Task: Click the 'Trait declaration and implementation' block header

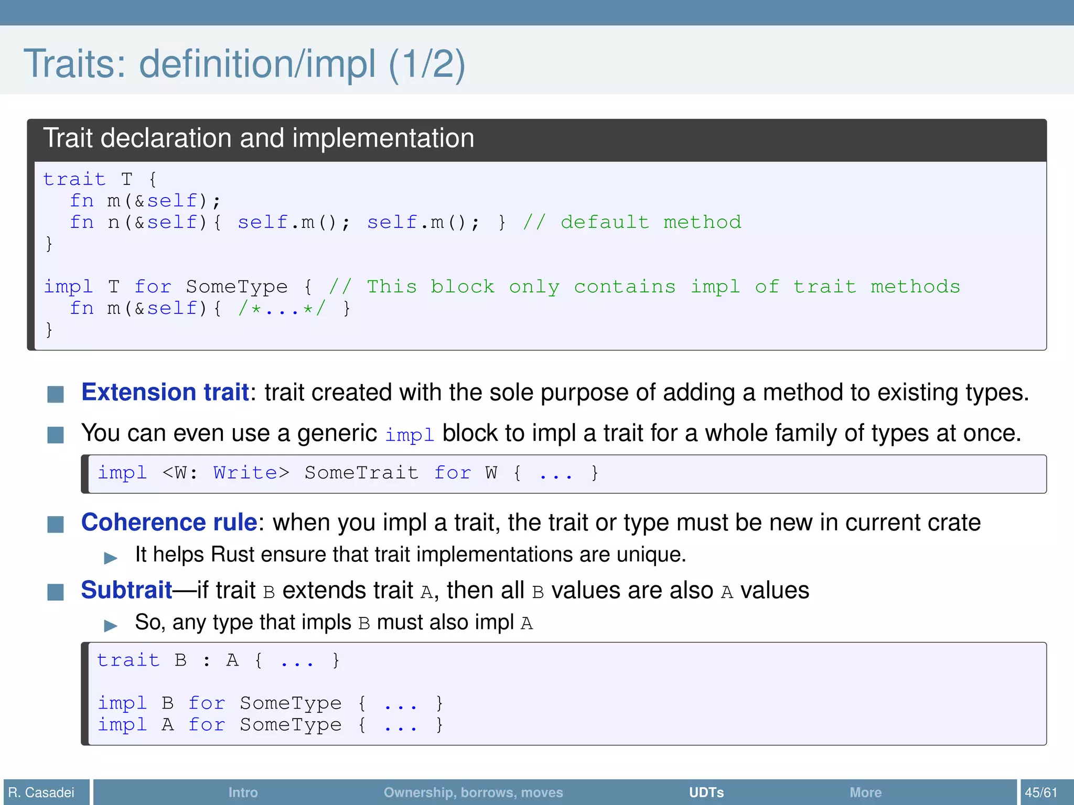Action: tap(259, 138)
